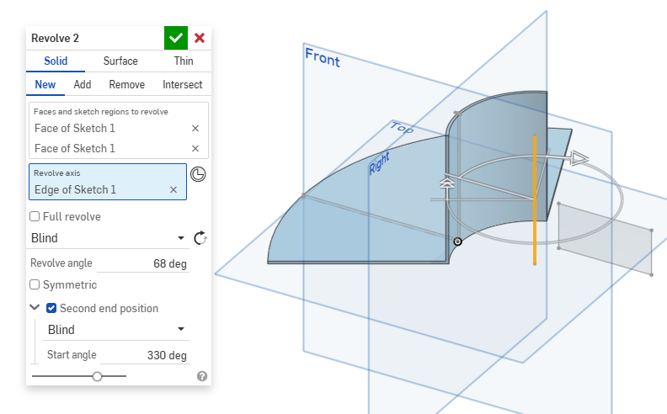Viewport: 667px width, 414px height.
Task: Clear Edge of Sketch 1 revolve axis
Action: pyautogui.click(x=173, y=189)
